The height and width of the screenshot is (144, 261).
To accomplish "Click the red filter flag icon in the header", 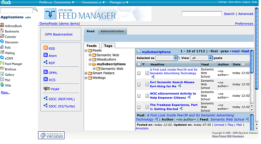I will click(143, 65).
